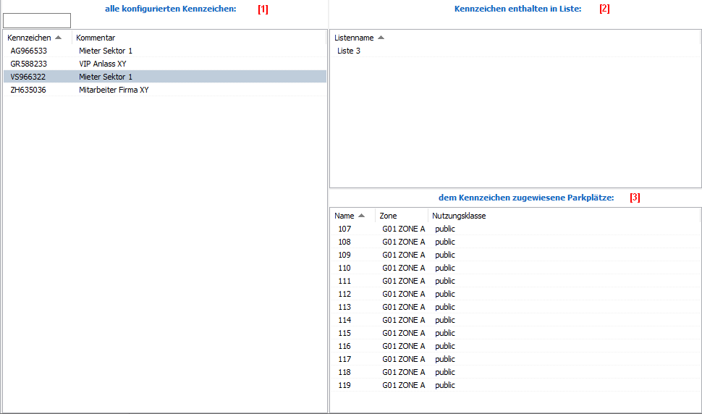Click the Zone column header

coord(389,216)
